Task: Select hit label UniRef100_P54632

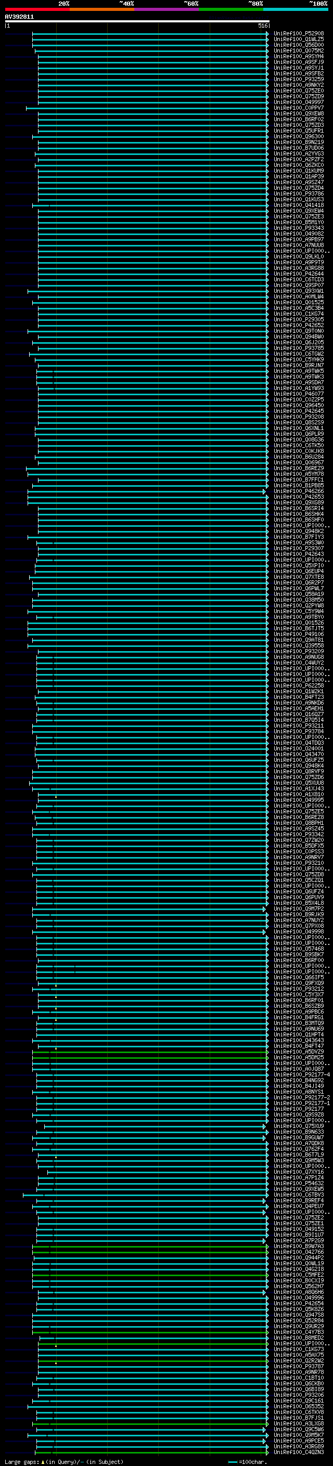Action: [299, 1184]
